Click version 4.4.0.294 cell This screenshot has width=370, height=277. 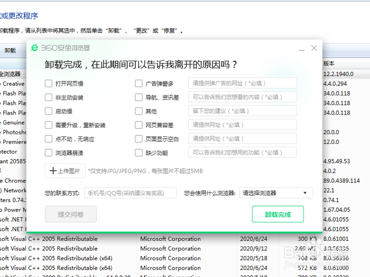click(x=335, y=84)
